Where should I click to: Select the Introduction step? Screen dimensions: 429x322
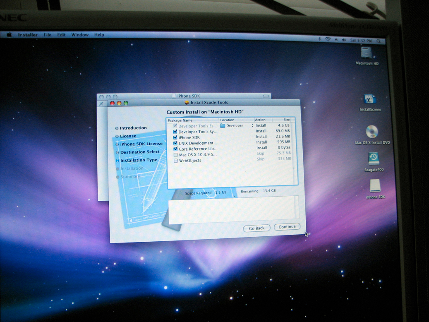[x=133, y=128]
